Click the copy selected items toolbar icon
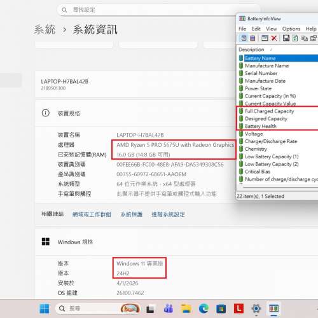The height and width of the screenshot is (318, 318). pyautogui.click(x=305, y=38)
